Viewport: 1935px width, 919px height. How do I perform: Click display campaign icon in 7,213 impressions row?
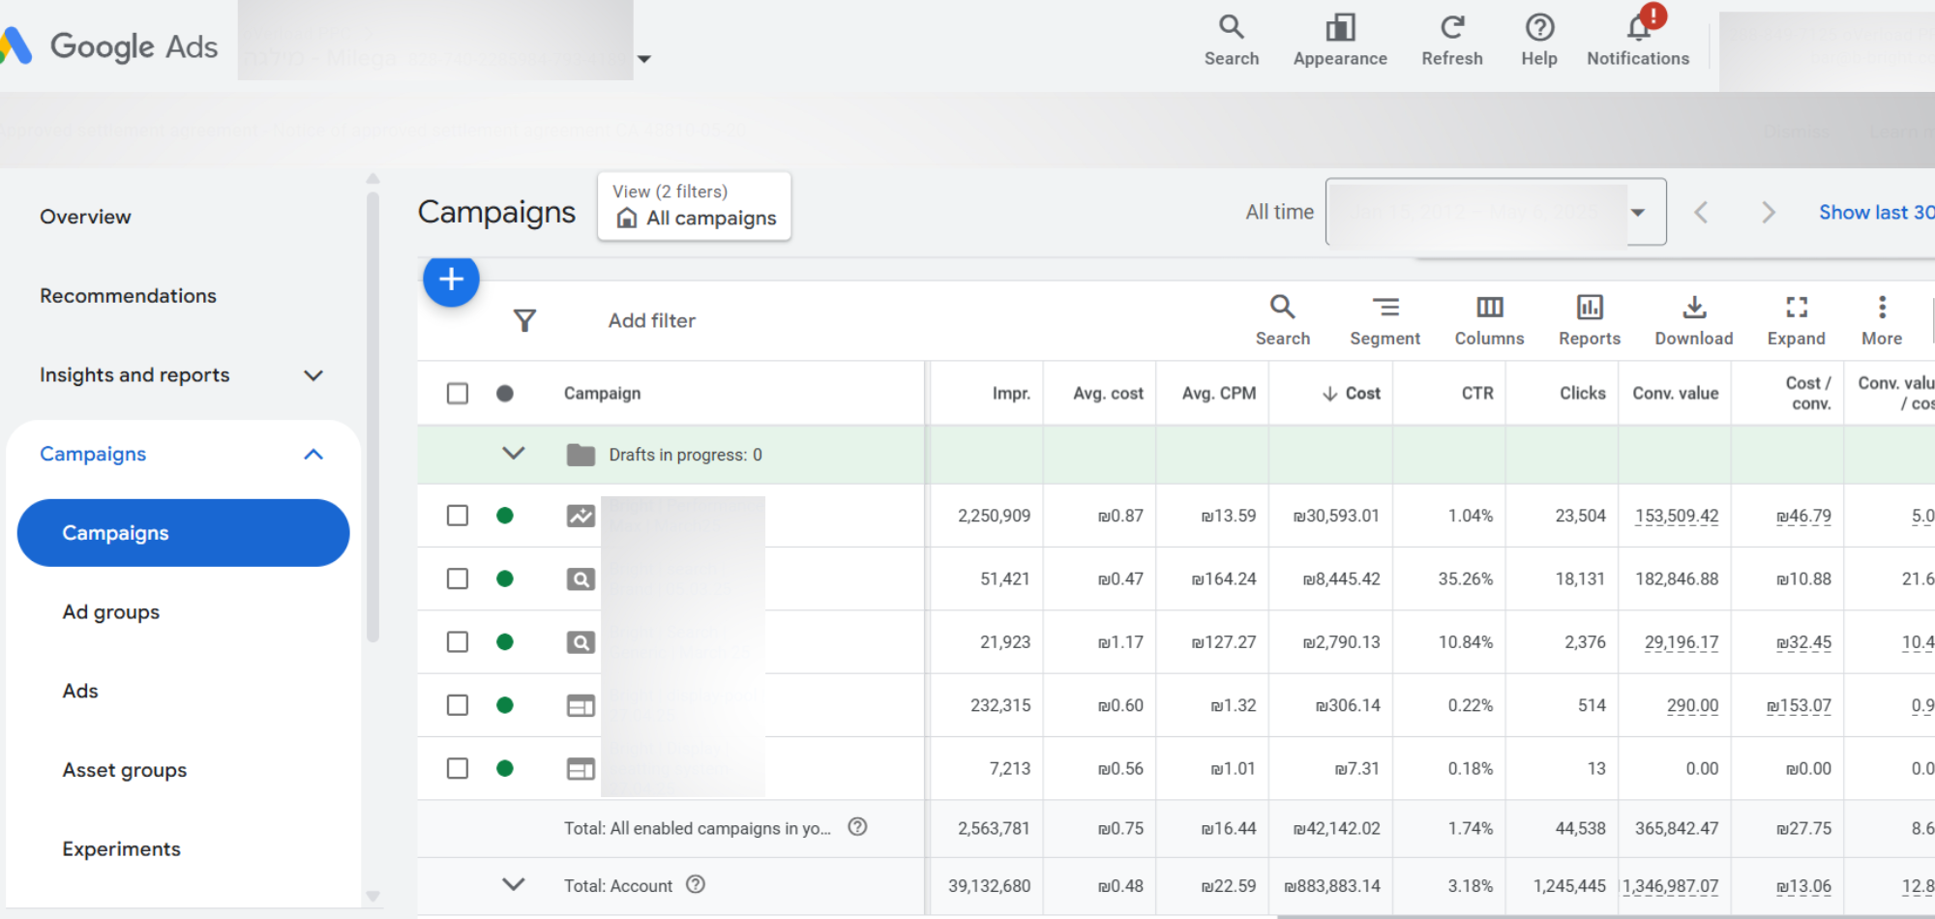tap(580, 769)
